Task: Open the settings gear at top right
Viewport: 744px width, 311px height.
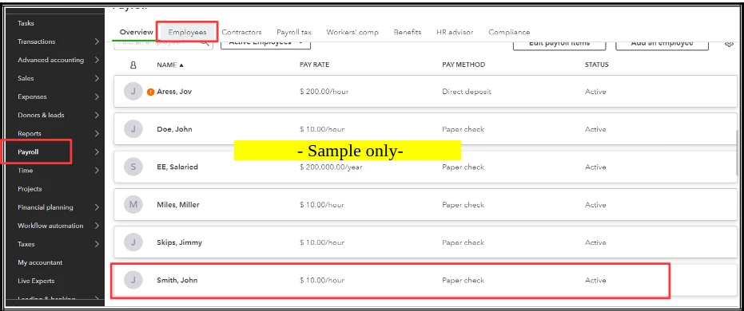Action: point(730,44)
